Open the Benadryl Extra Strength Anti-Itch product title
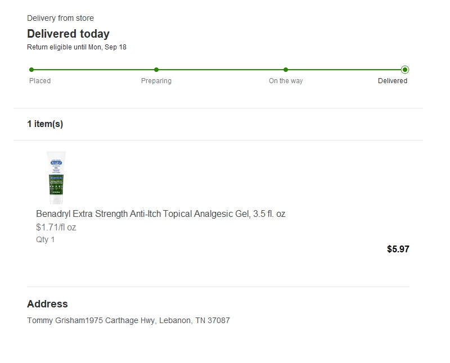The height and width of the screenshot is (363, 450). (x=160, y=214)
